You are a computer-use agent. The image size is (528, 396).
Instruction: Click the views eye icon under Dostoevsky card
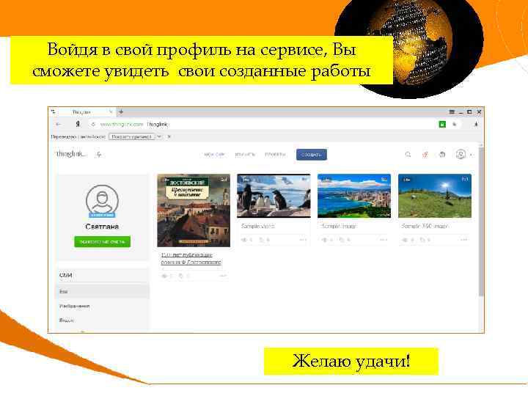(x=165, y=276)
